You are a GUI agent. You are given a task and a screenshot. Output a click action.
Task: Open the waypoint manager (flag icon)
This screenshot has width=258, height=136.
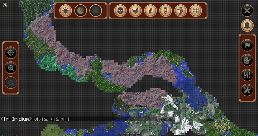click(247, 45)
